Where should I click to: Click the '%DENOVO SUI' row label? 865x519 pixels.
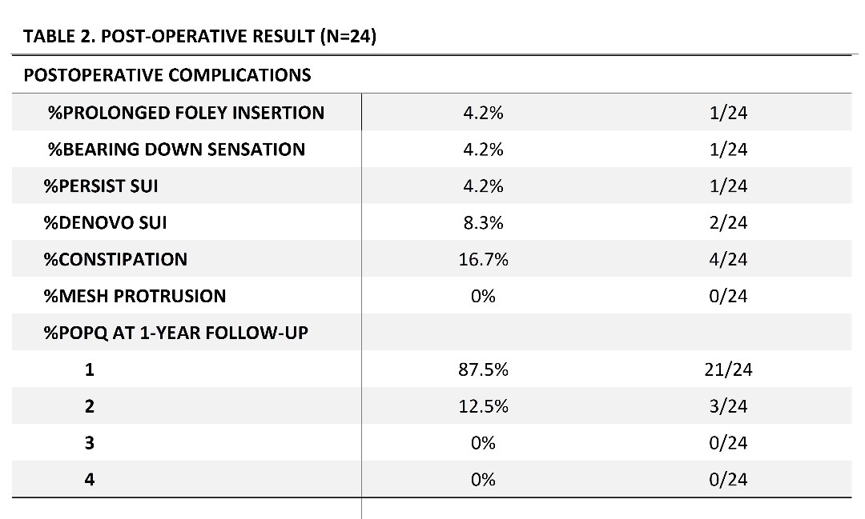(x=105, y=222)
